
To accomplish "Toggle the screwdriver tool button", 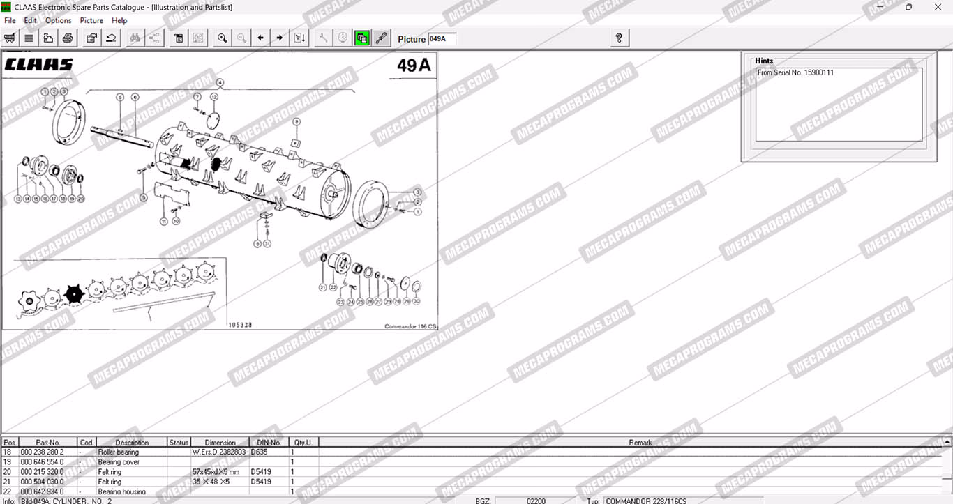I will 381,38.
